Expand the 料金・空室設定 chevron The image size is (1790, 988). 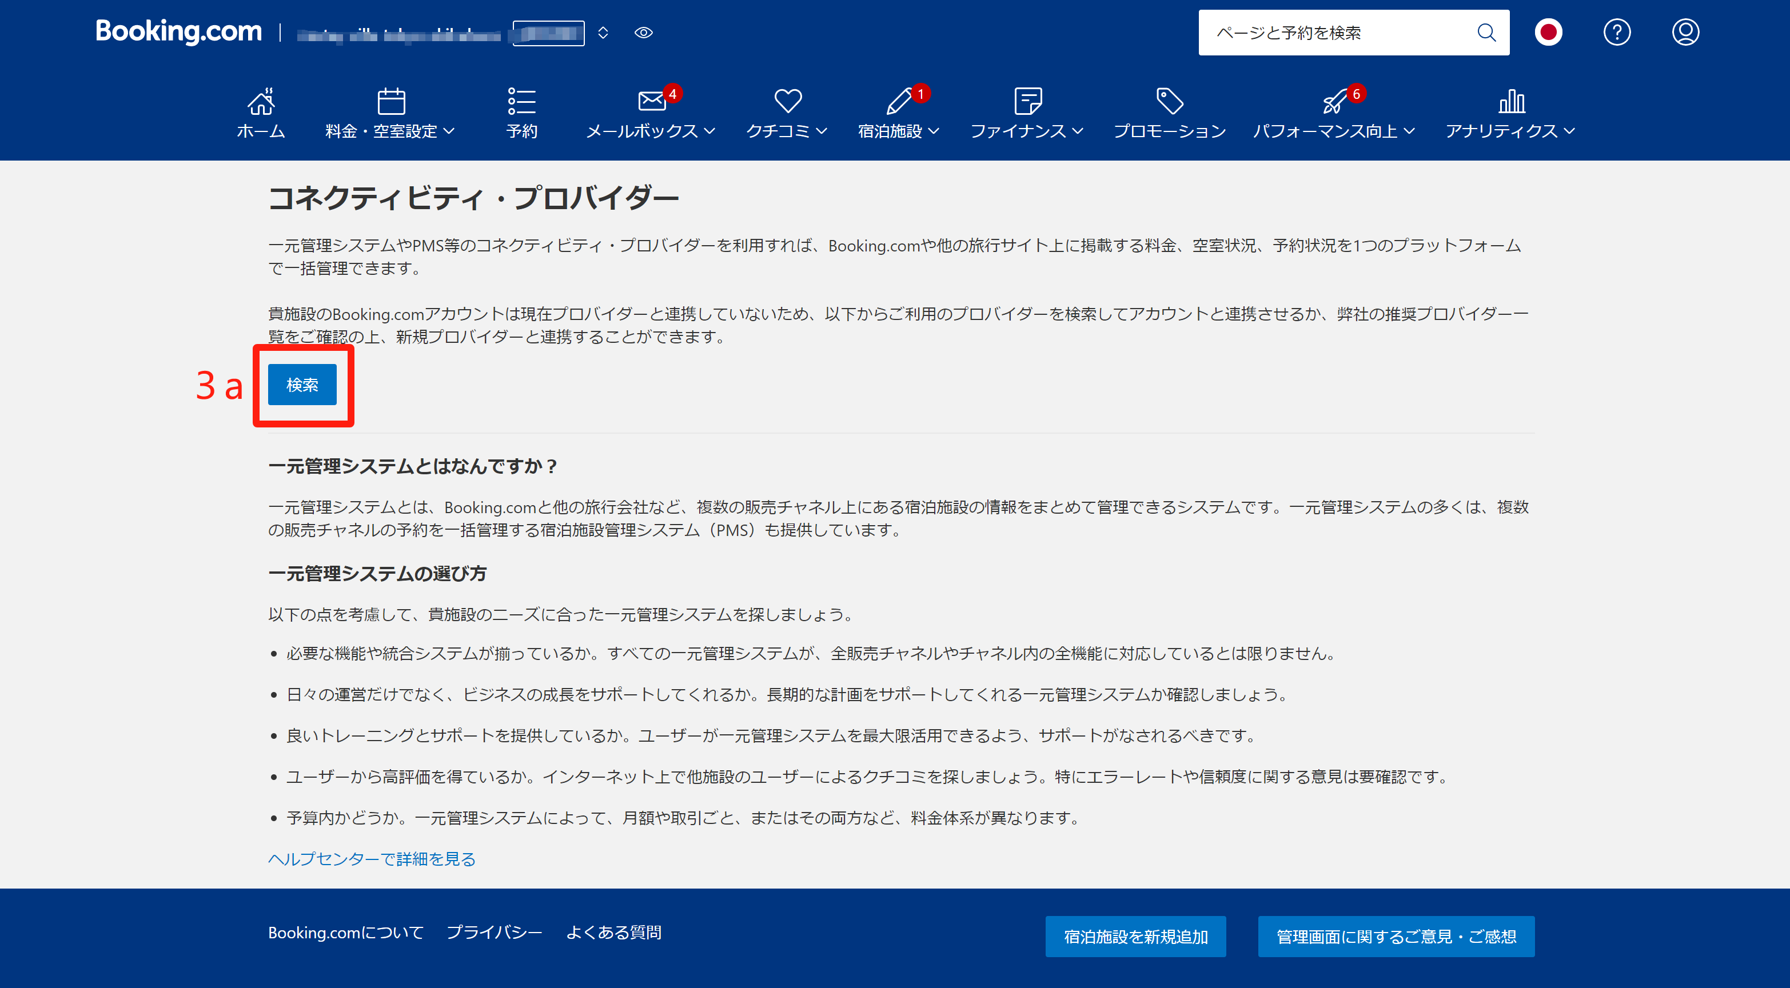pos(449,131)
